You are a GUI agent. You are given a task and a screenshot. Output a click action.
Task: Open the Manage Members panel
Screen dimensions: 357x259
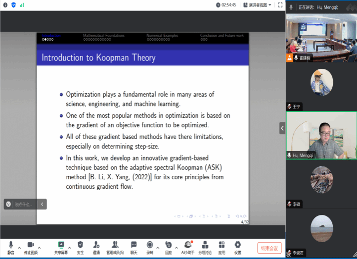[x=115, y=245]
